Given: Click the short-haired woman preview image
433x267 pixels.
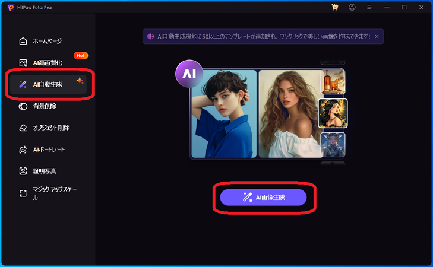Looking at the screenshot, I should (224, 114).
